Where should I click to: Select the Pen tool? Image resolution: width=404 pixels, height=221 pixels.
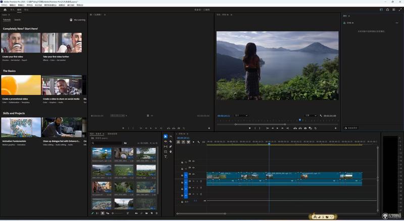pos(171,147)
